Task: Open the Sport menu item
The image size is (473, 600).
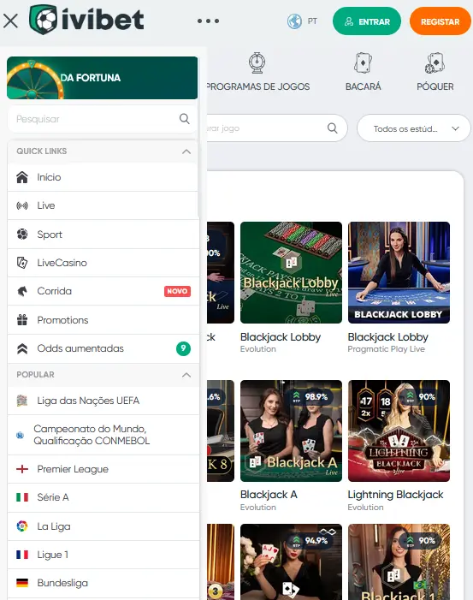Action: tap(103, 235)
